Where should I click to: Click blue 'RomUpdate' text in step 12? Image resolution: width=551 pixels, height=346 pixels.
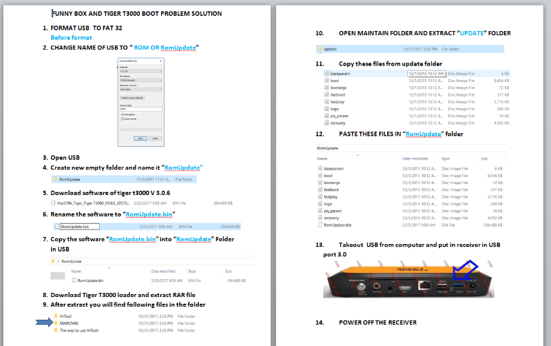click(x=424, y=134)
